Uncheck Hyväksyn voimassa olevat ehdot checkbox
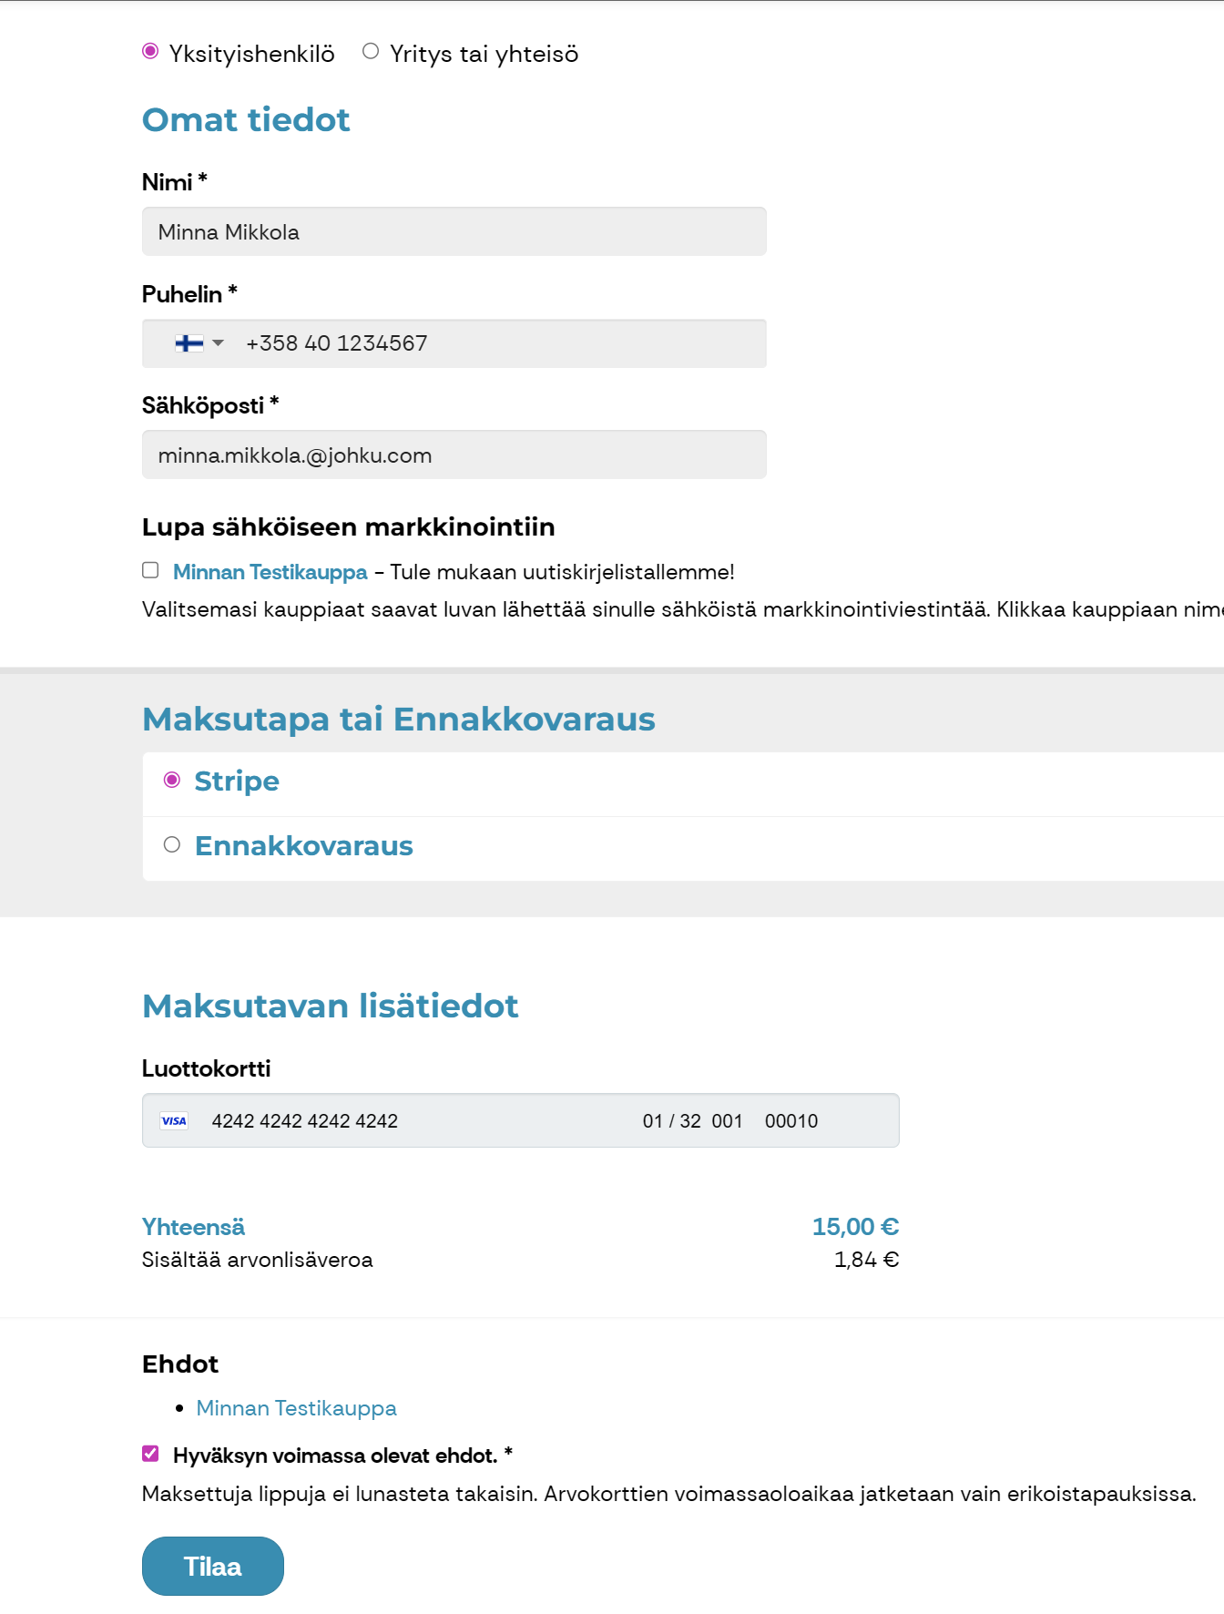This screenshot has width=1224, height=1614. (151, 1455)
